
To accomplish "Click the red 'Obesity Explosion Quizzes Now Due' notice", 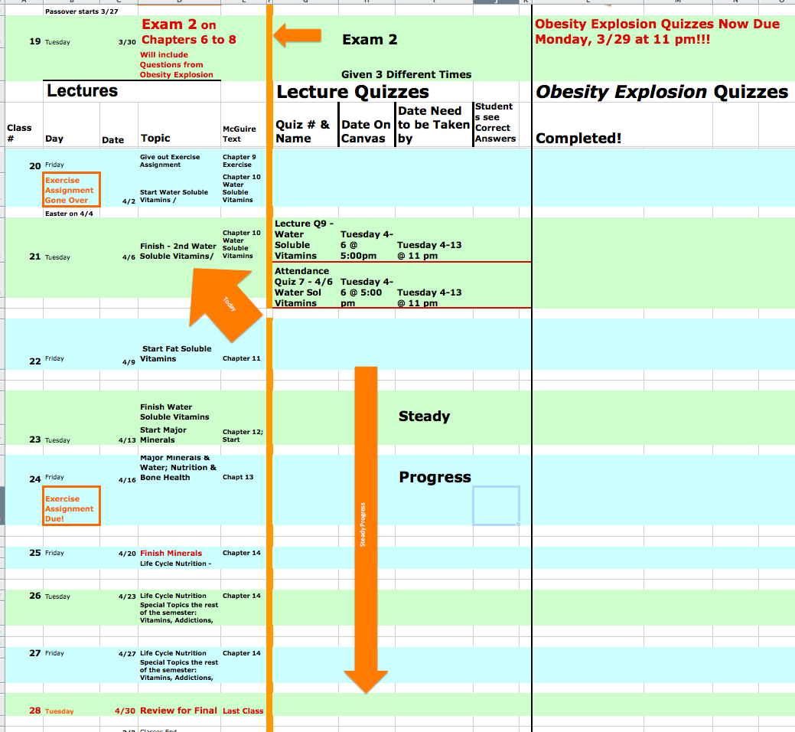I will pos(657,31).
